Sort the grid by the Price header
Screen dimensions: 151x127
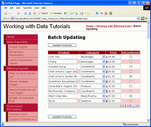tap(113, 52)
